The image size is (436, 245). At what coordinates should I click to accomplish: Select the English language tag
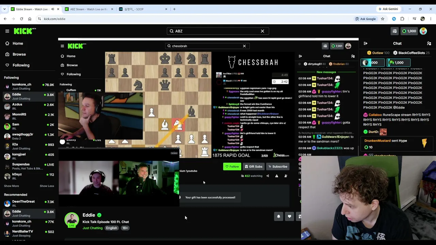[111, 228]
